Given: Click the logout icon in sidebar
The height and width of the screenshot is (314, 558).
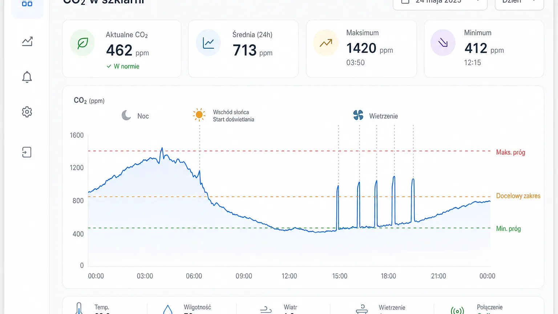Looking at the screenshot, I should point(27,152).
